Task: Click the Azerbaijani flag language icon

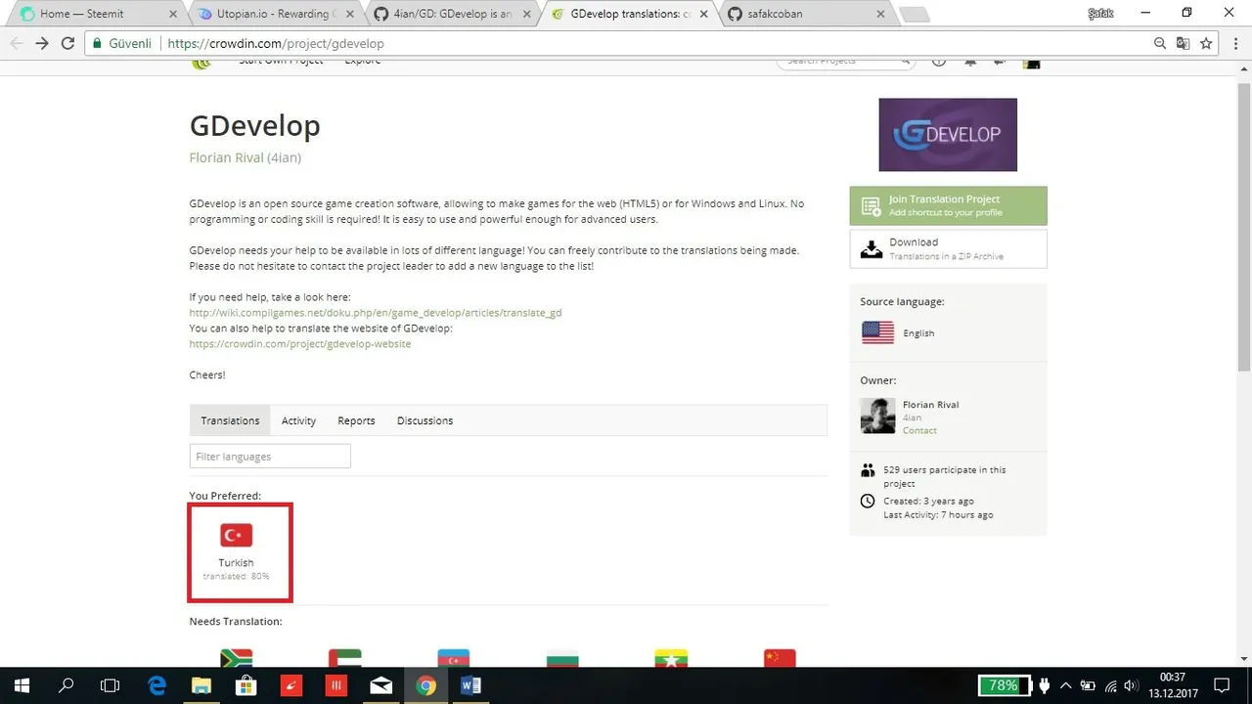Action: click(x=454, y=658)
